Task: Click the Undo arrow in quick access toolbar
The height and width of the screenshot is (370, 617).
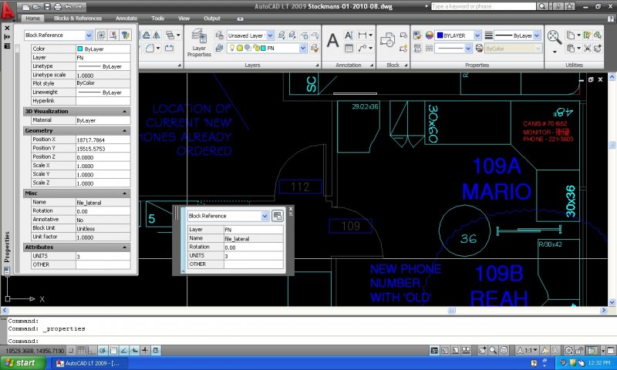Action: [x=68, y=7]
